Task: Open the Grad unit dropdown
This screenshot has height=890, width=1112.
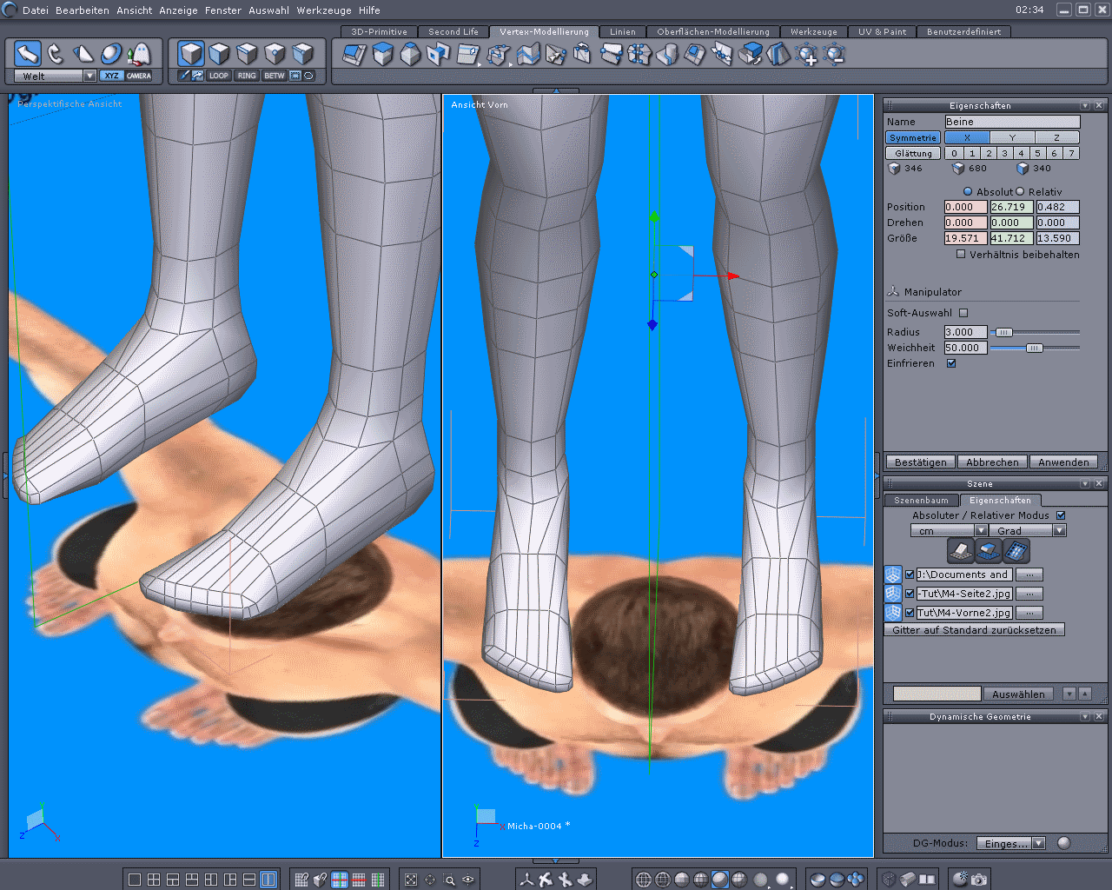Action: coord(1059,531)
